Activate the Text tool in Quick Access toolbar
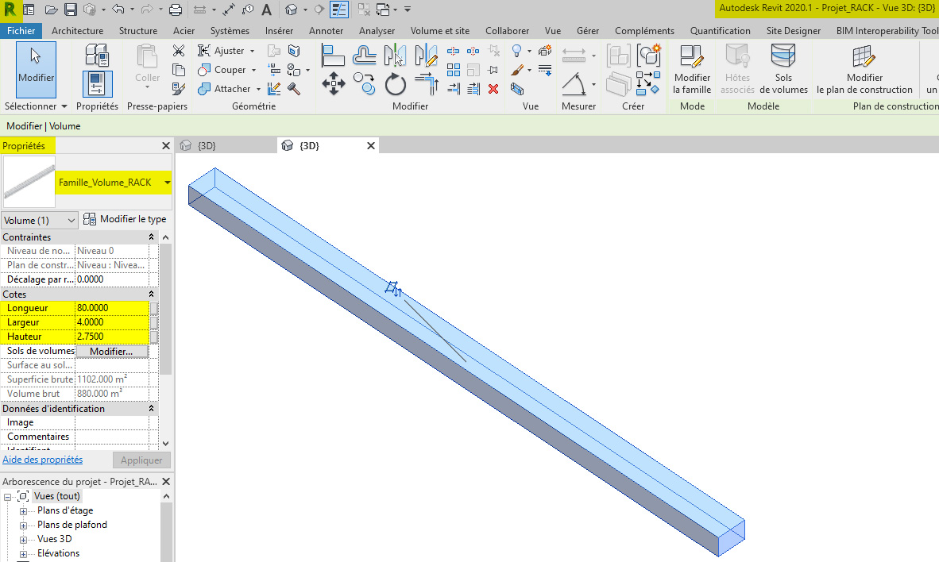 [x=266, y=9]
